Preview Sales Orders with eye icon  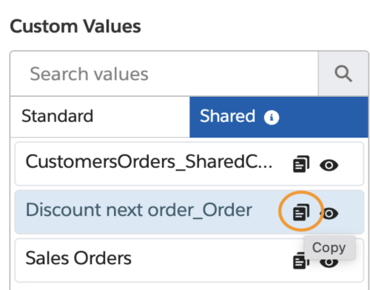click(329, 263)
